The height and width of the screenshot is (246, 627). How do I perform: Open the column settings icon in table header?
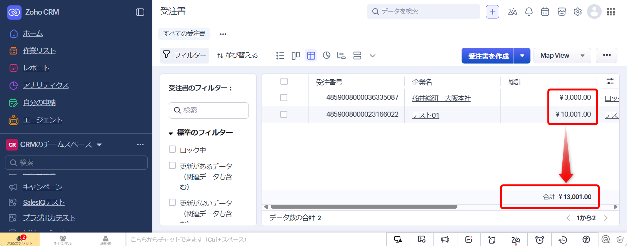(x=610, y=81)
